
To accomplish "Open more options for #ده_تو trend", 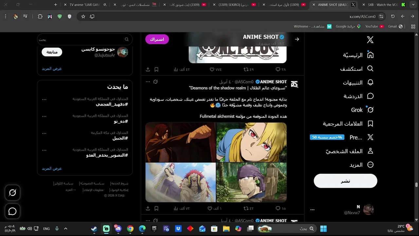I will (44, 116).
